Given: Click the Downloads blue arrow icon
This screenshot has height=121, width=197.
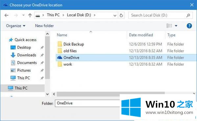Looking at the screenshot, I should click(13, 55).
